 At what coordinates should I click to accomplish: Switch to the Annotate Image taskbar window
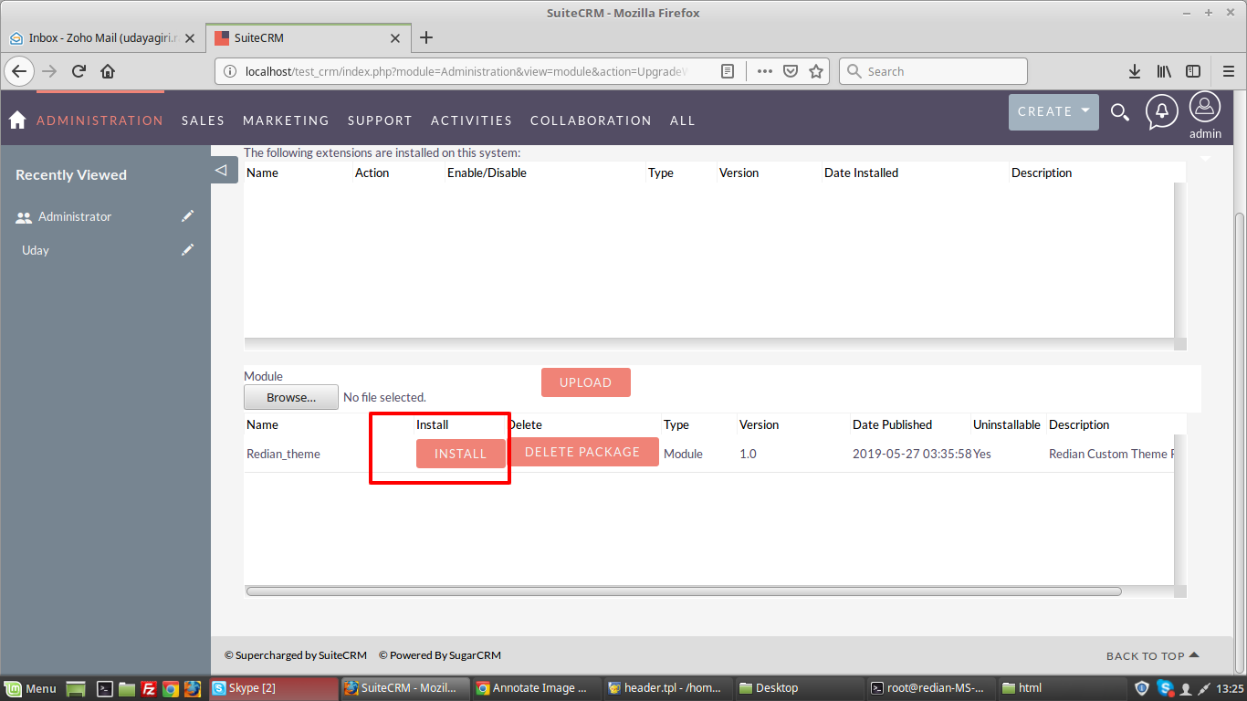coord(537,688)
